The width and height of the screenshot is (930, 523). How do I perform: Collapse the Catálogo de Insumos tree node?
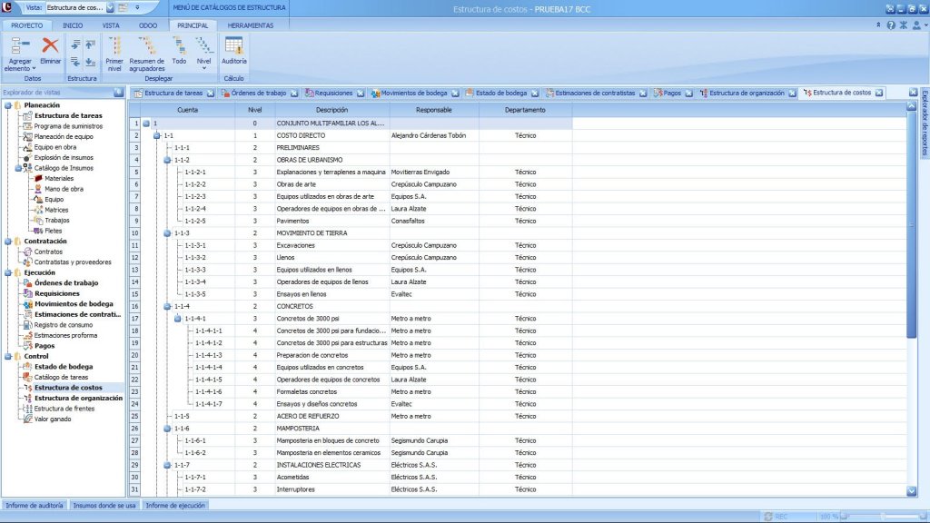click(18, 168)
